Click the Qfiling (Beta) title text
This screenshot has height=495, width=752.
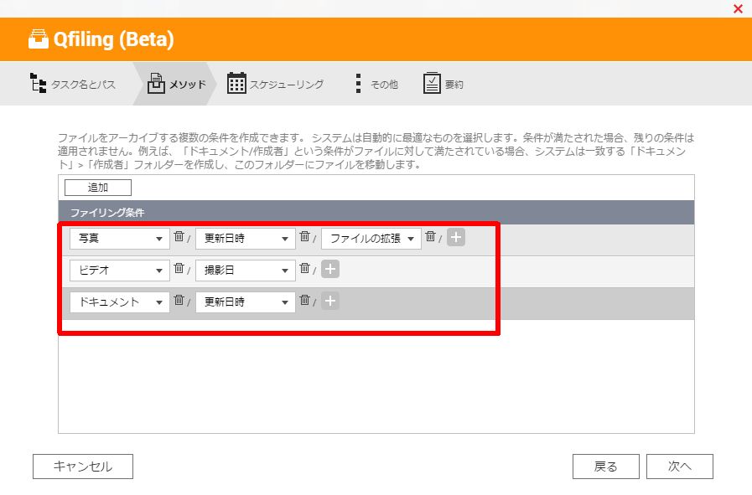click(114, 39)
